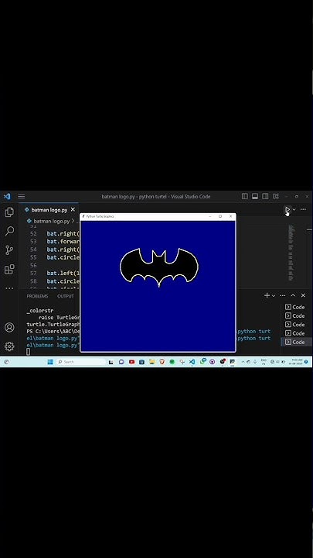Click the editor minimap
Image resolution: width=313 pixels, height=558 pixels.
(291, 253)
